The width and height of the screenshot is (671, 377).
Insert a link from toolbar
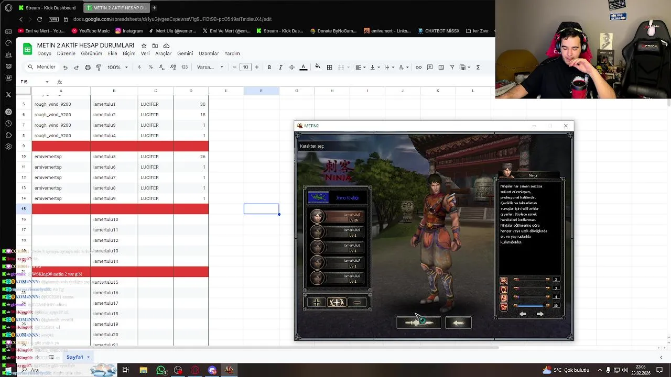(x=418, y=67)
